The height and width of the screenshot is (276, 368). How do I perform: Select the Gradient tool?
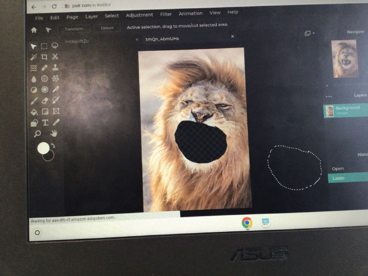click(x=45, y=112)
